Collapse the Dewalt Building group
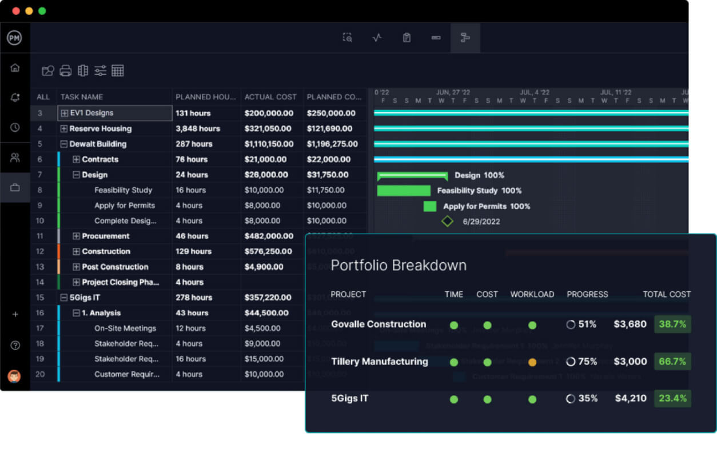This screenshot has height=457, width=717. [x=65, y=144]
